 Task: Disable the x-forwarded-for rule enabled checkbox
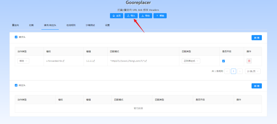[223, 61]
